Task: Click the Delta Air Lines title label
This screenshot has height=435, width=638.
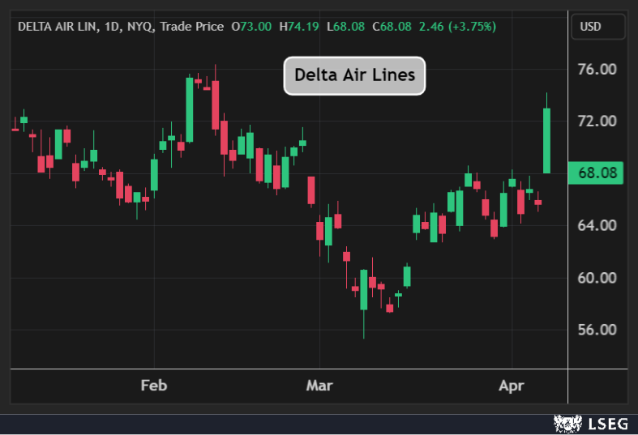Action: click(x=354, y=75)
